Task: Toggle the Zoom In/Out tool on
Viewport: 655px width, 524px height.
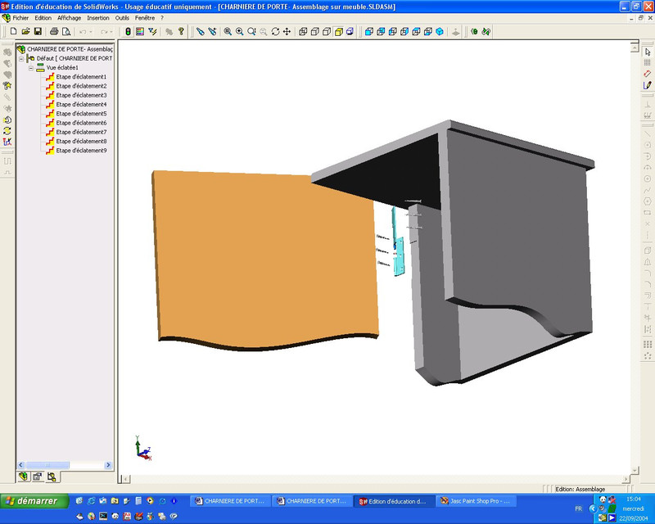Action: point(251,31)
